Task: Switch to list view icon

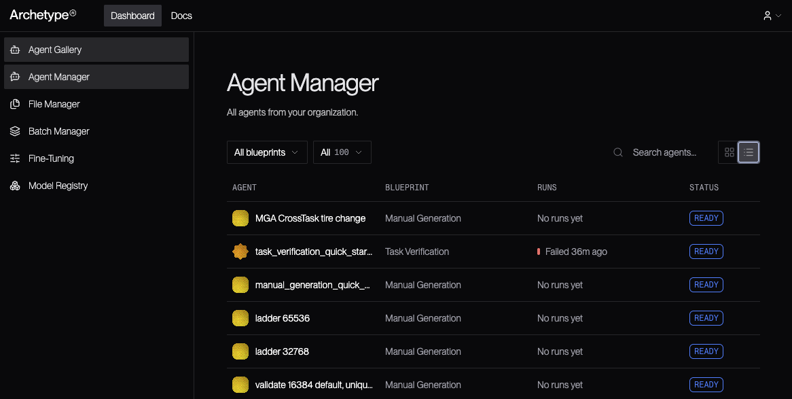Action: pos(749,152)
